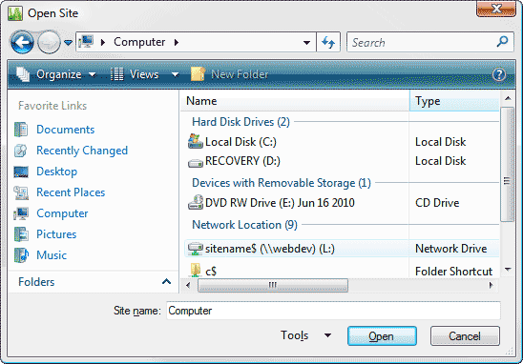The width and height of the screenshot is (523, 364).
Task: Click the Recent Places icon
Action: 21,192
